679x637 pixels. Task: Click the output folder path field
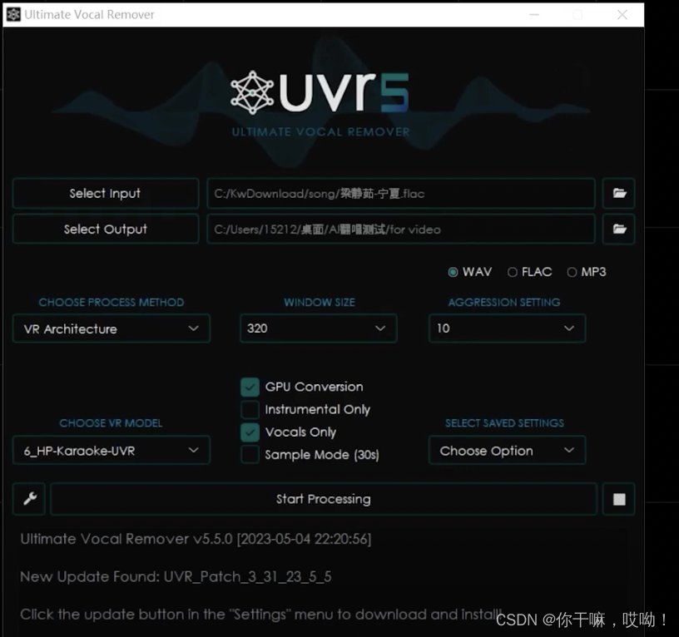400,229
